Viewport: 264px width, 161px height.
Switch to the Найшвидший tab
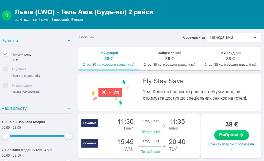click(x=230, y=59)
